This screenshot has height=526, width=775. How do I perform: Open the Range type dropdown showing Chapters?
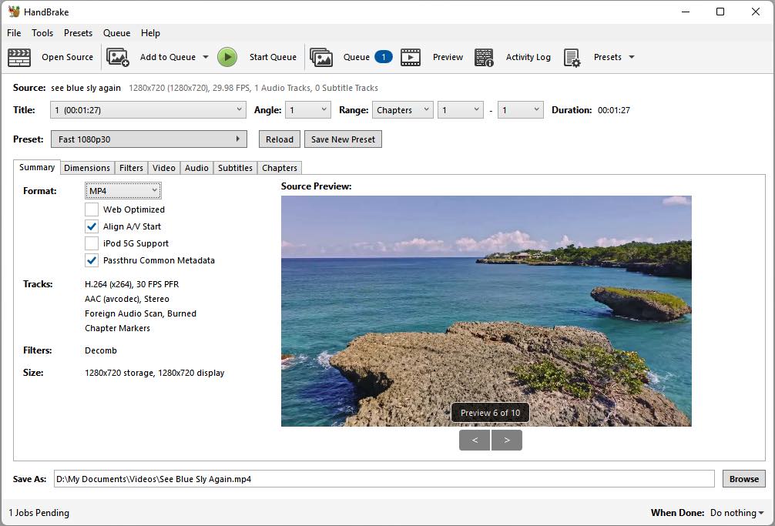coord(402,109)
